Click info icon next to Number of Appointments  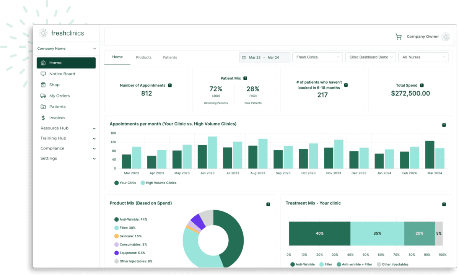click(x=170, y=86)
